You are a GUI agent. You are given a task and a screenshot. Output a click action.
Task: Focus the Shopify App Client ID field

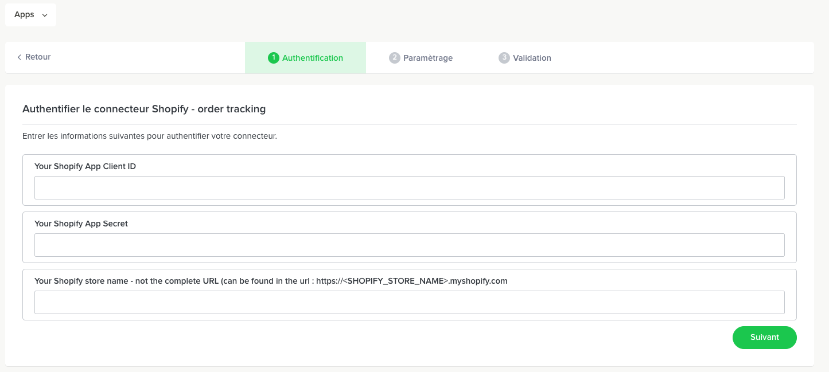(409, 188)
